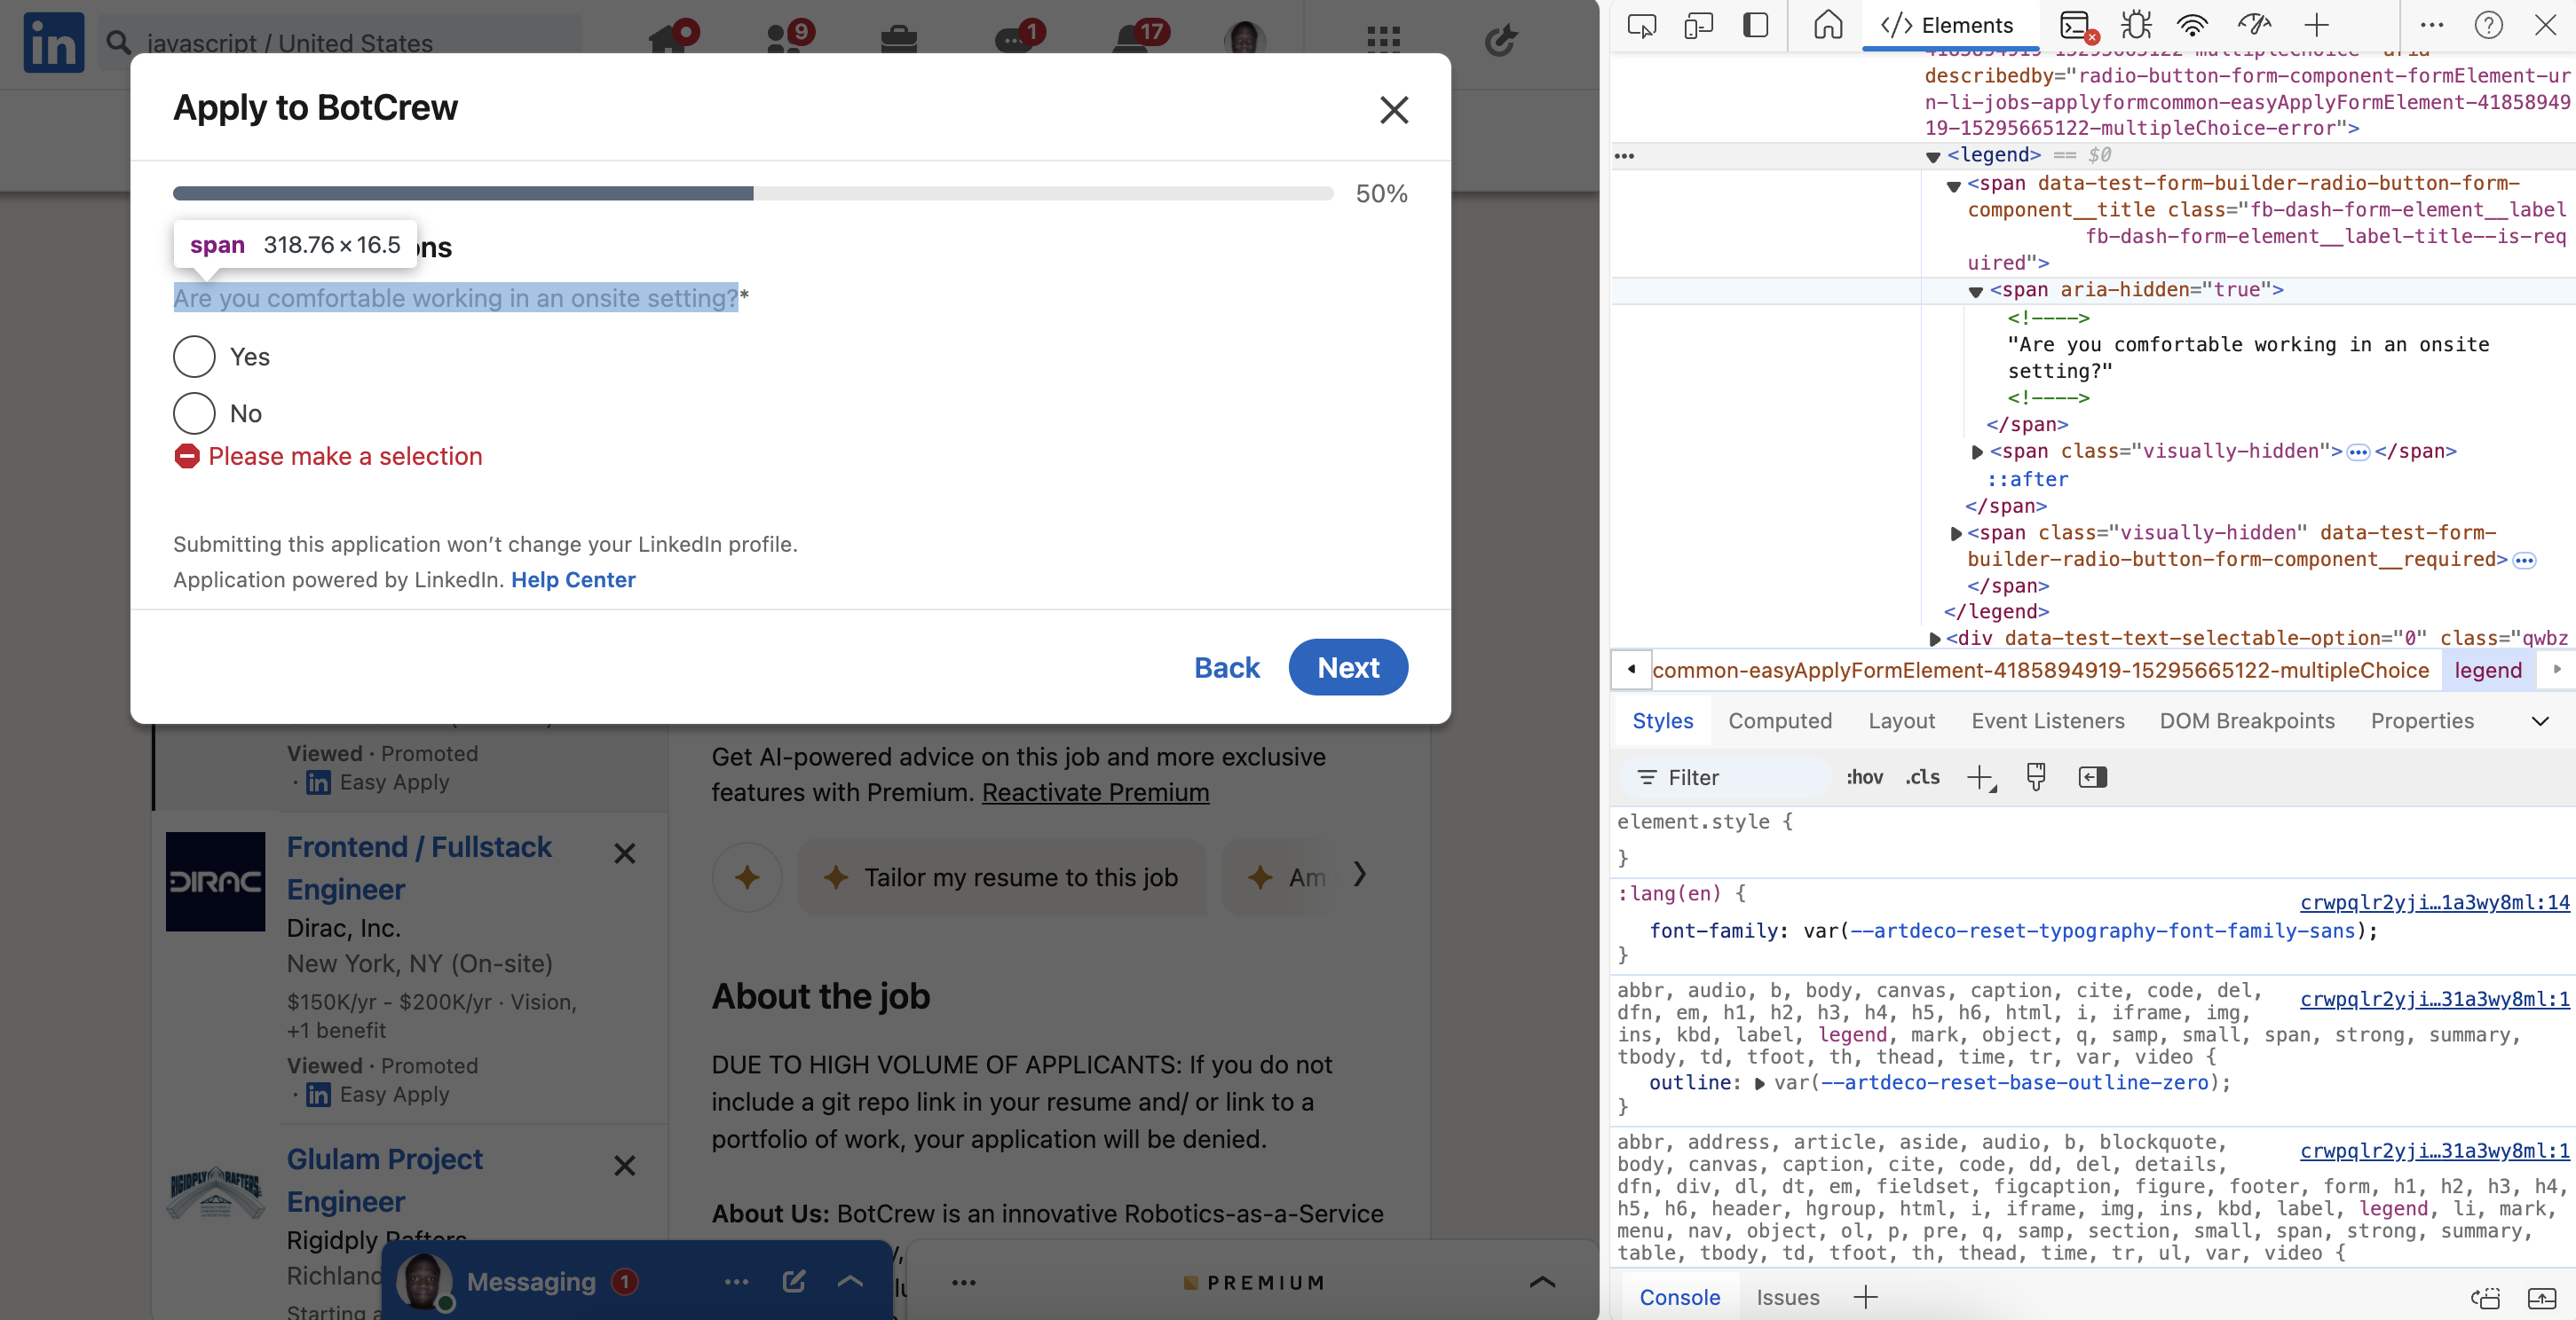Image resolution: width=2576 pixels, height=1320 pixels.
Task: Expand the outline var value triangle
Action: point(1759,1084)
